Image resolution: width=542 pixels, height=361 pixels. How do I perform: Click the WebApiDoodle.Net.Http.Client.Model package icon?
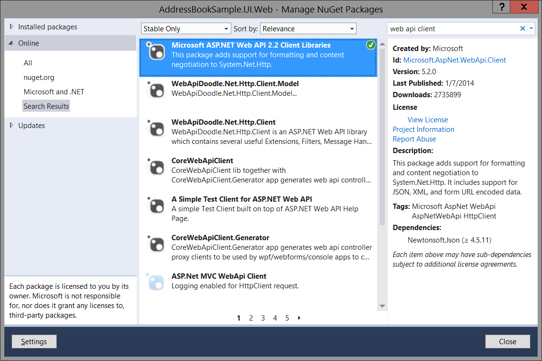point(156,90)
